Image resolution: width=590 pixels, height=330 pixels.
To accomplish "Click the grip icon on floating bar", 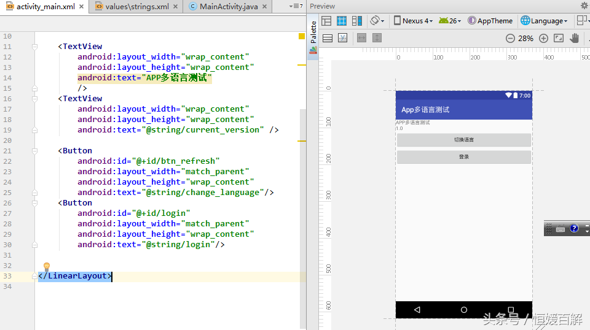I will pyautogui.click(x=549, y=228).
